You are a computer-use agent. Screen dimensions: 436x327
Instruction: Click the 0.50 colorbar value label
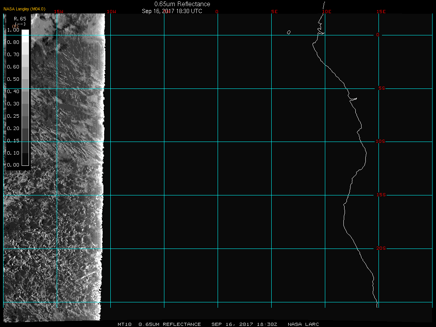13,79
